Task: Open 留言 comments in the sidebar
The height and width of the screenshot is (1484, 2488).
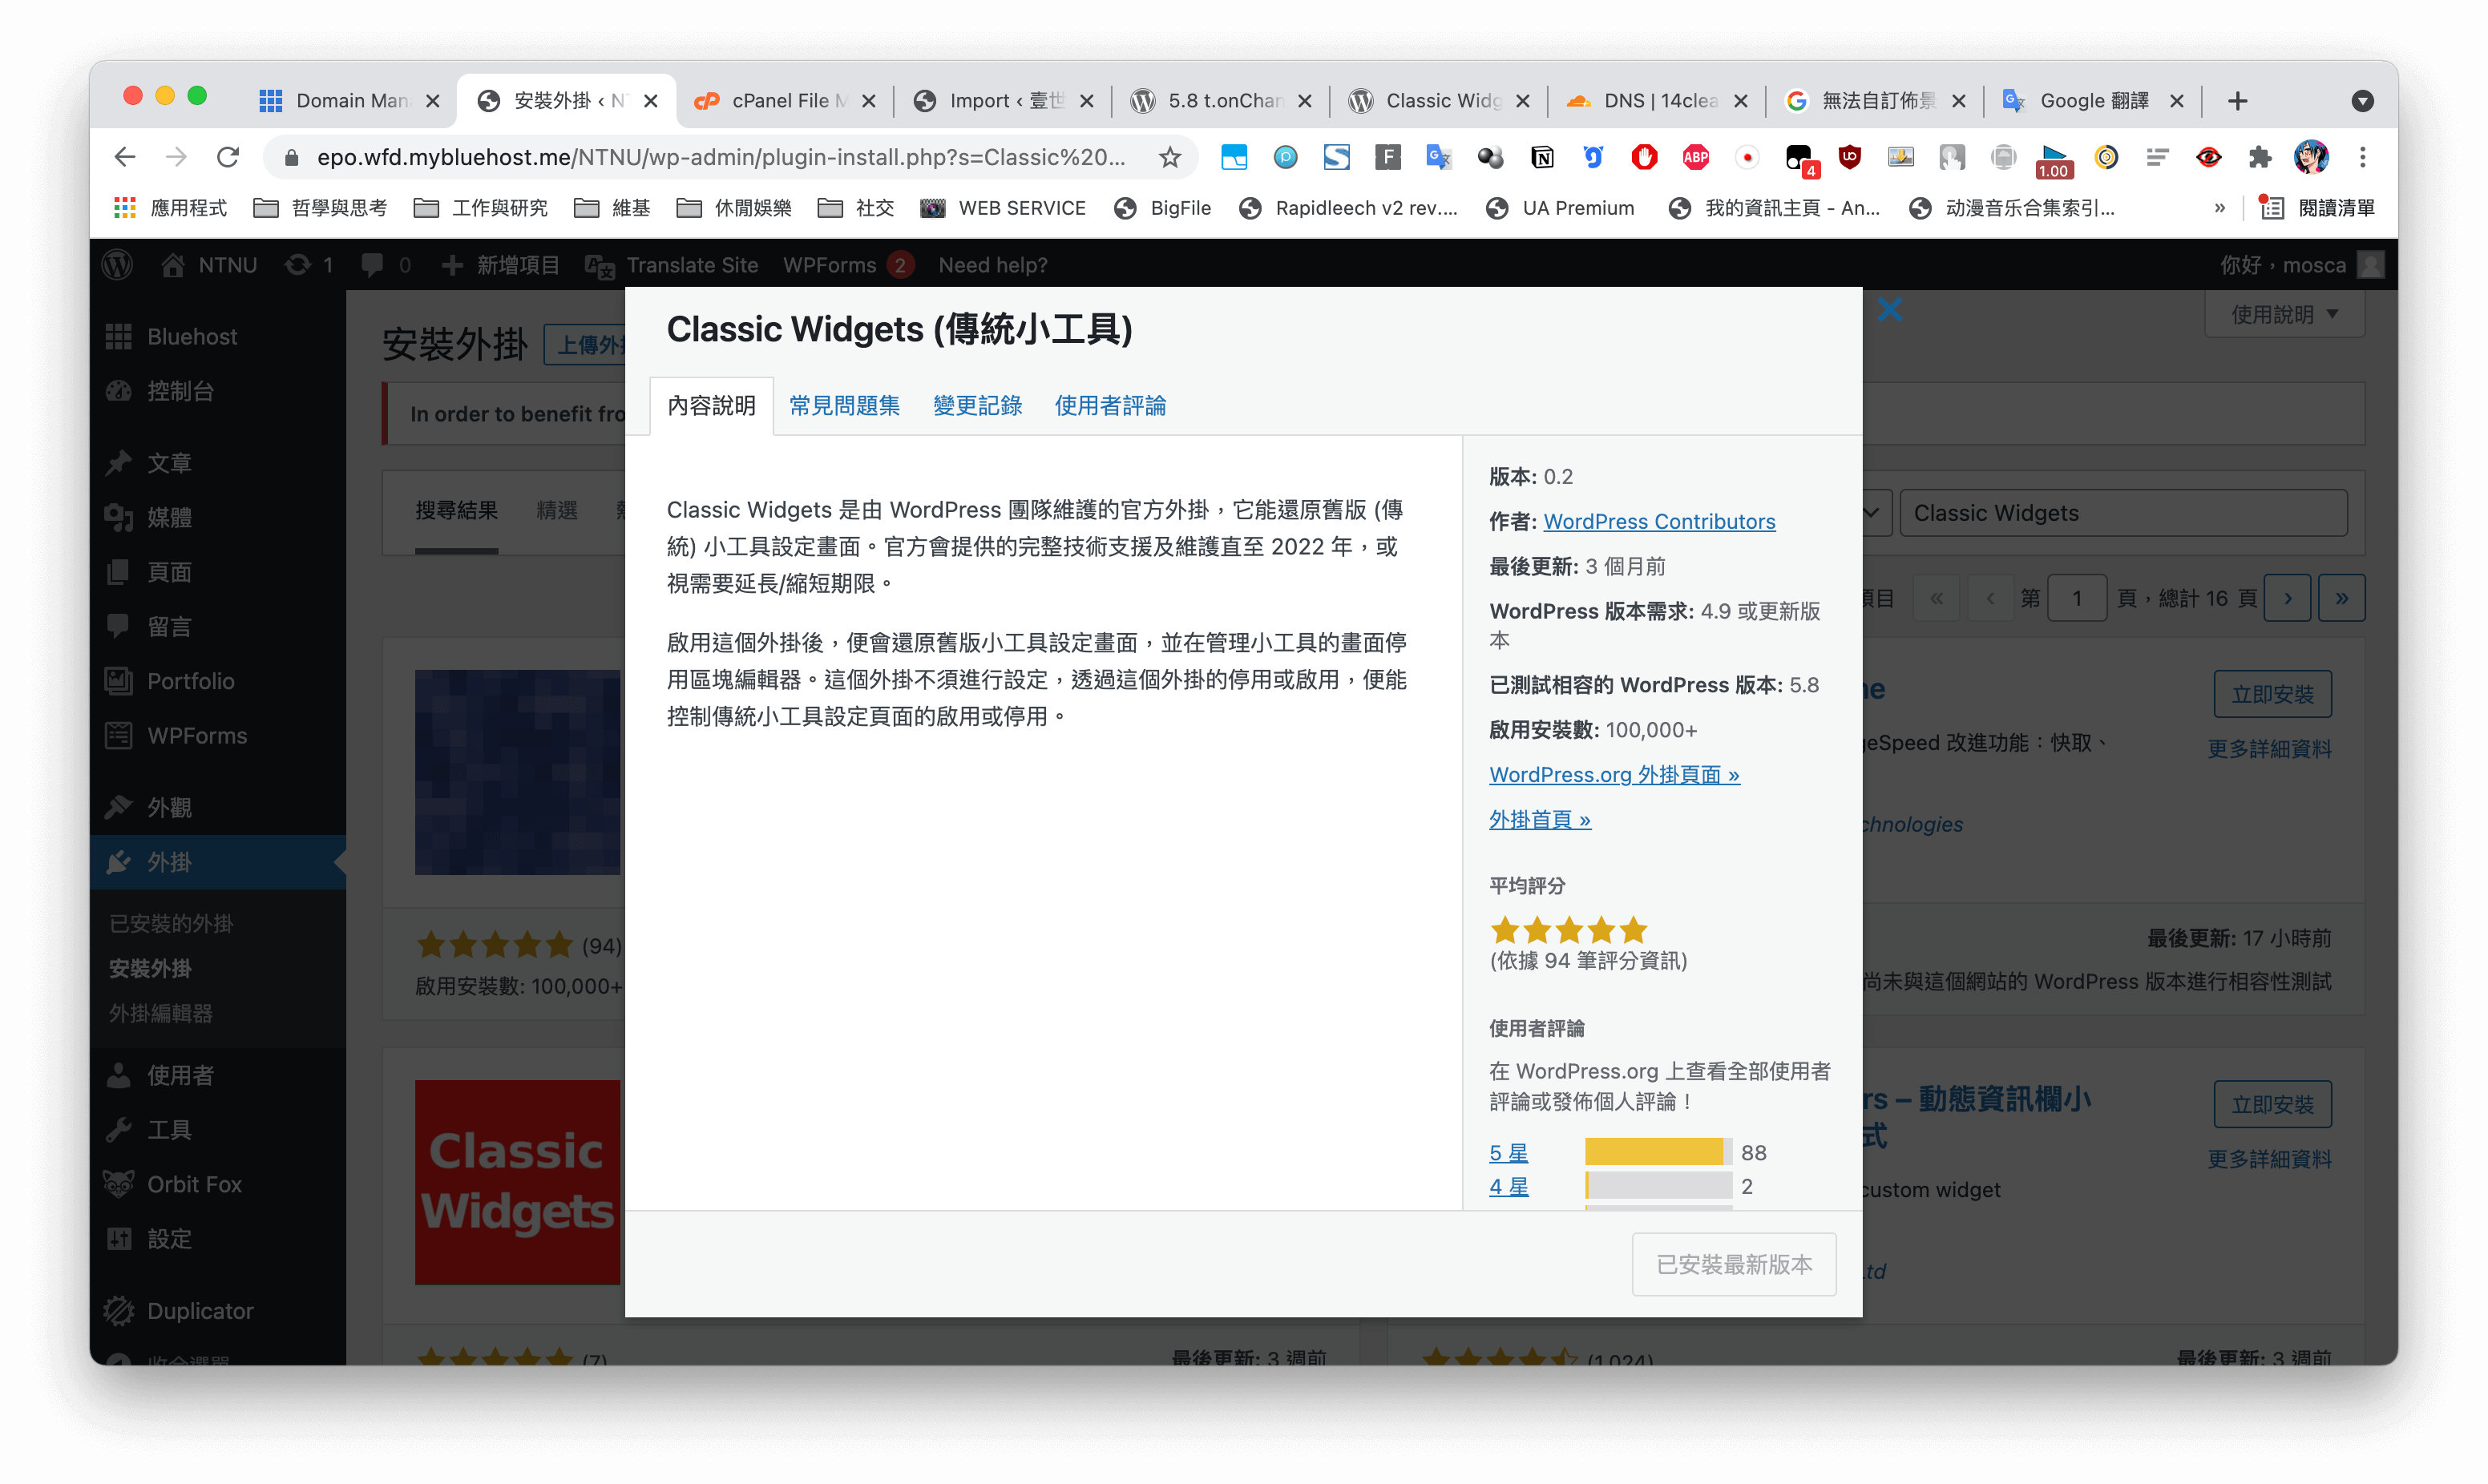Action: [169, 627]
